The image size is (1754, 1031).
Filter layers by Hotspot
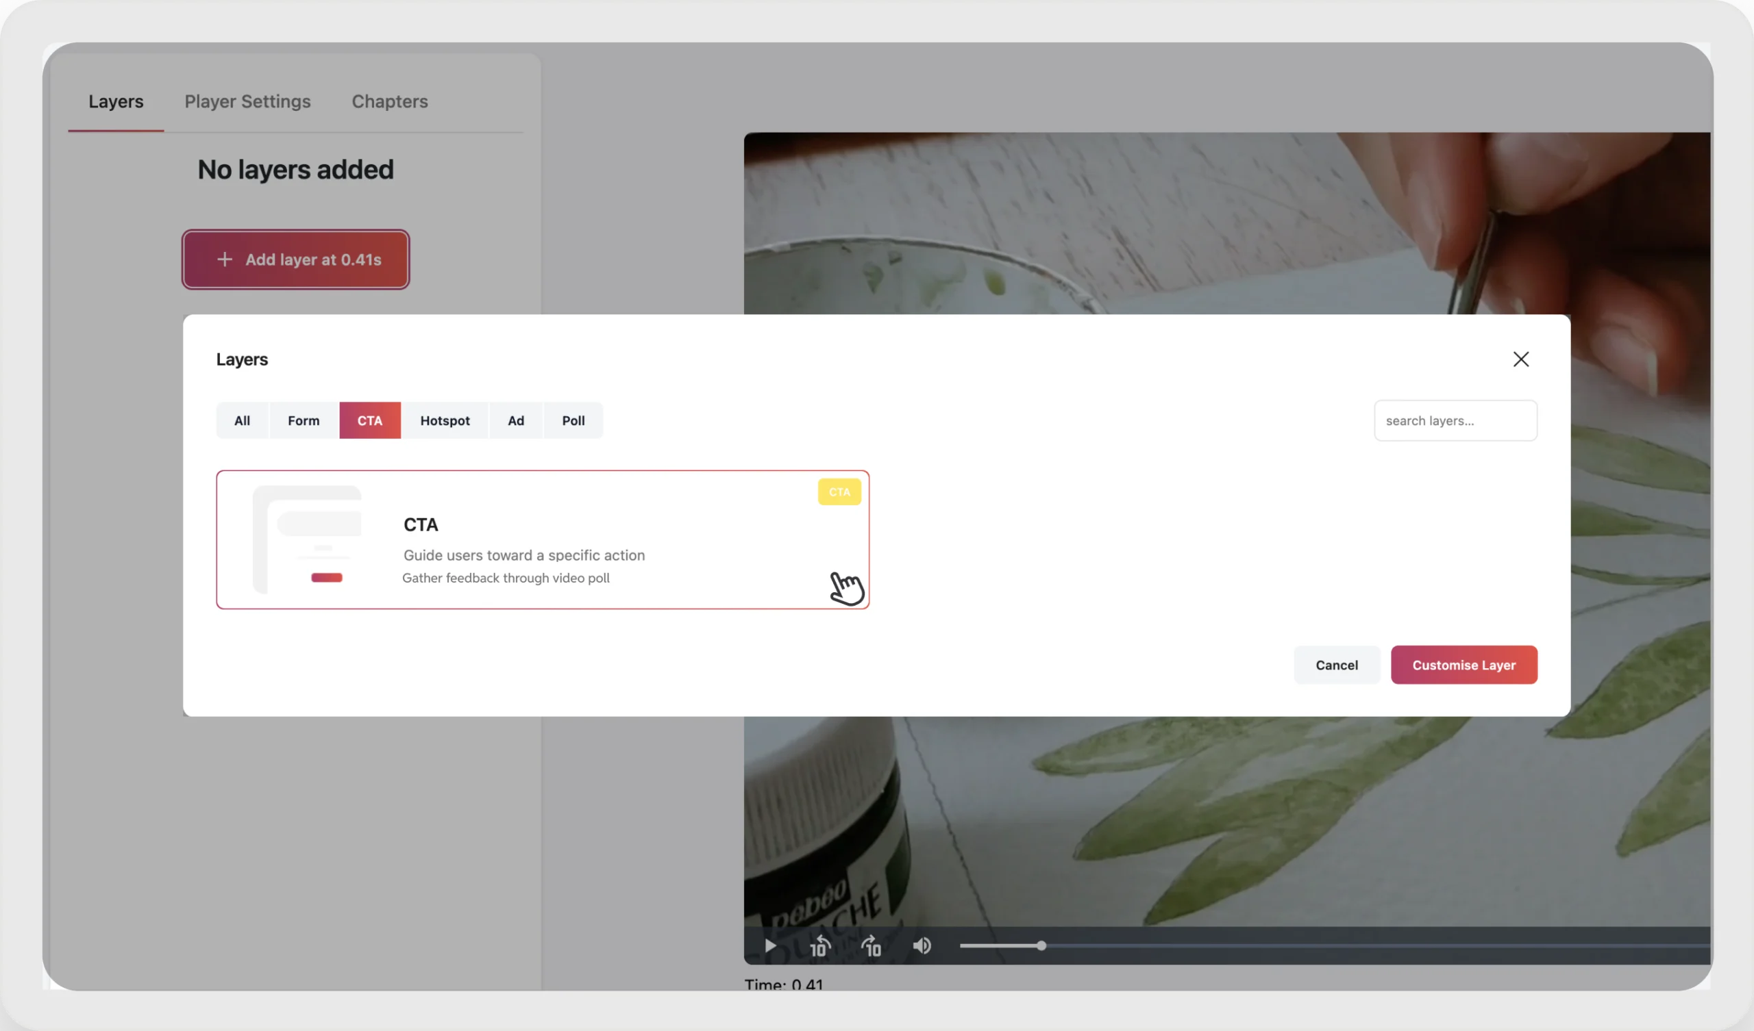point(445,420)
